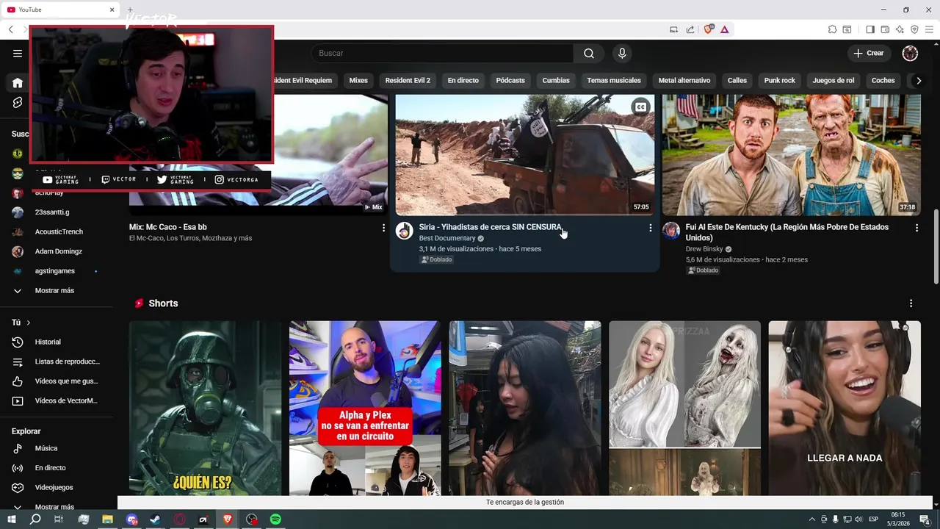Select the Metal alternativo chip

[x=684, y=80]
